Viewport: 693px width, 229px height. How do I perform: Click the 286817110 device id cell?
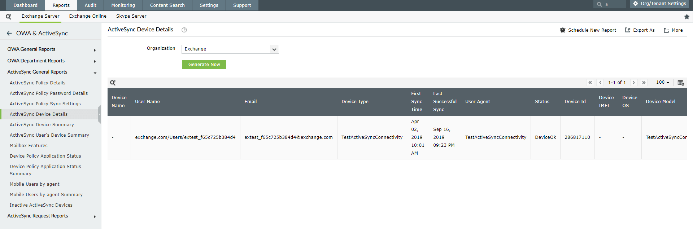(577, 137)
